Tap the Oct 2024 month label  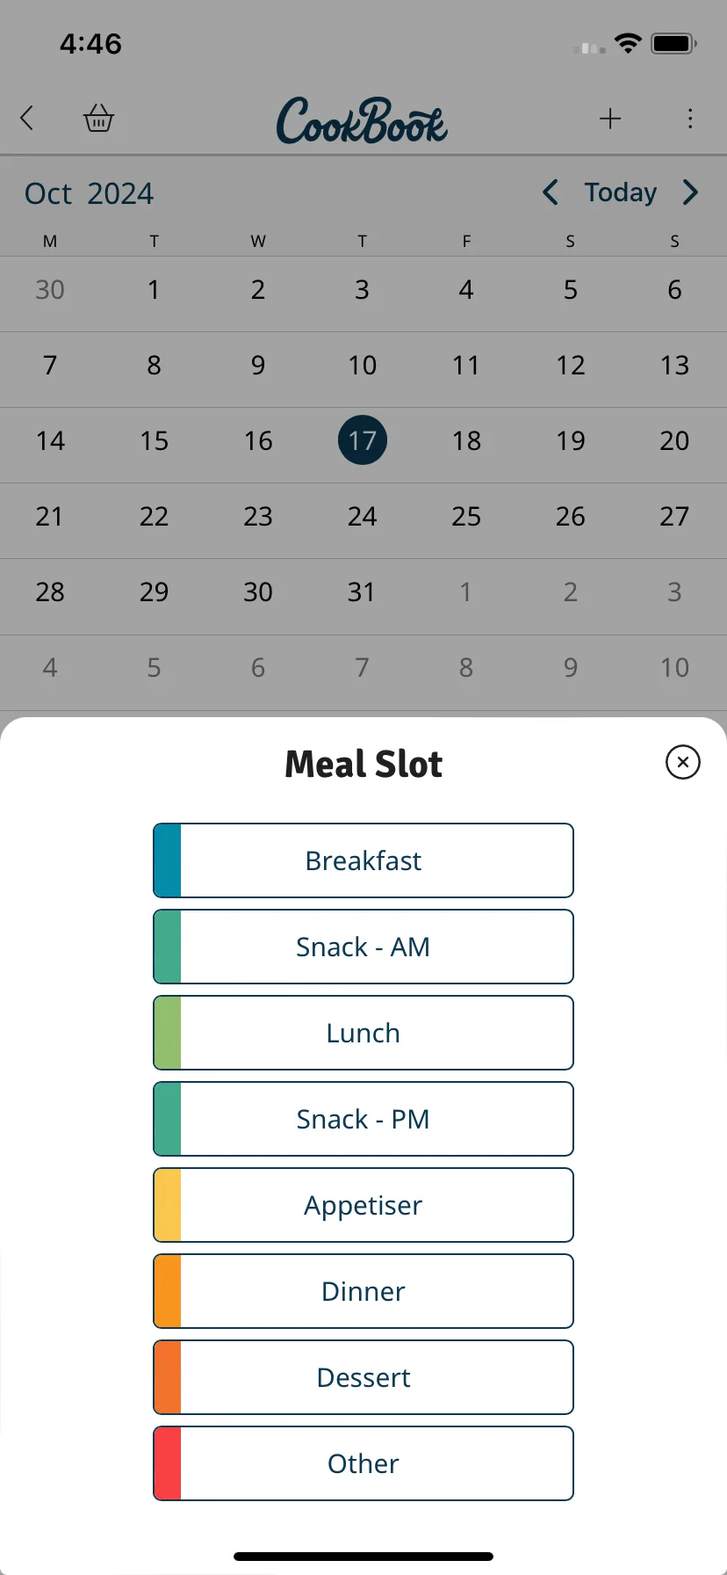[x=89, y=193]
